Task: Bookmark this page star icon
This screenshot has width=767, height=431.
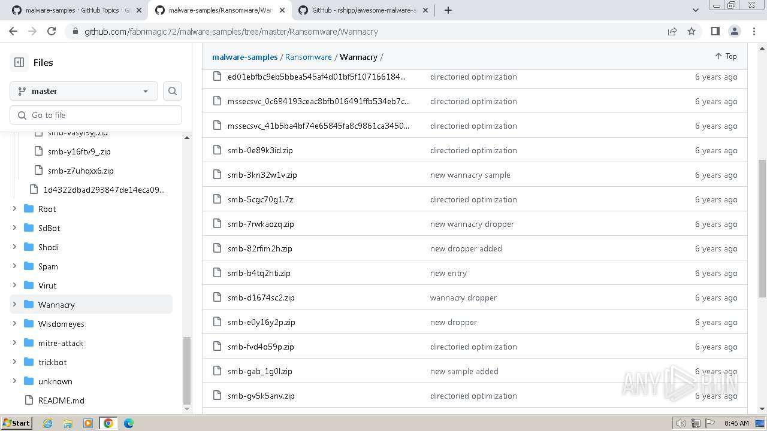Action: coord(691,32)
